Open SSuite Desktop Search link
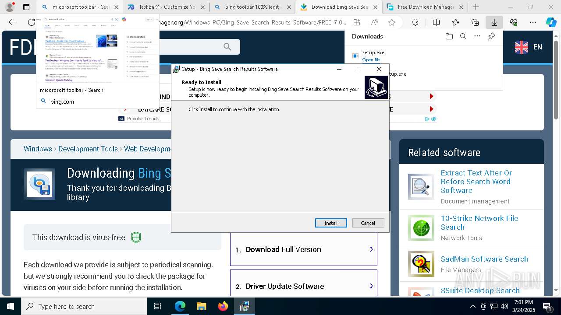Image resolution: width=561 pixels, height=315 pixels. [x=480, y=290]
